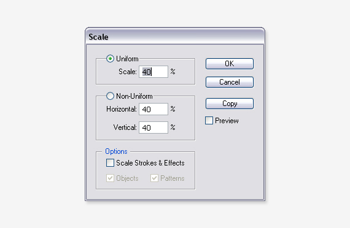This screenshot has width=350, height=228.
Task: Click the Uniform label text
Action: 127,59
